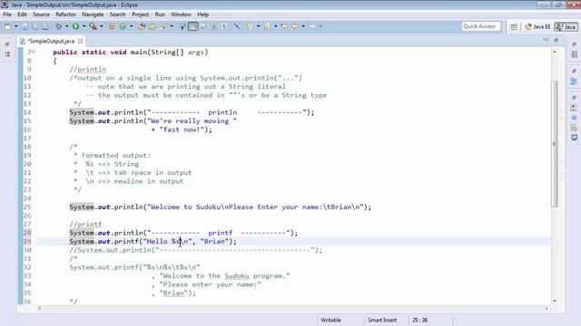Viewport: 581px width, 326px height.
Task: Switch to the Java EE perspective
Action: pos(537,26)
